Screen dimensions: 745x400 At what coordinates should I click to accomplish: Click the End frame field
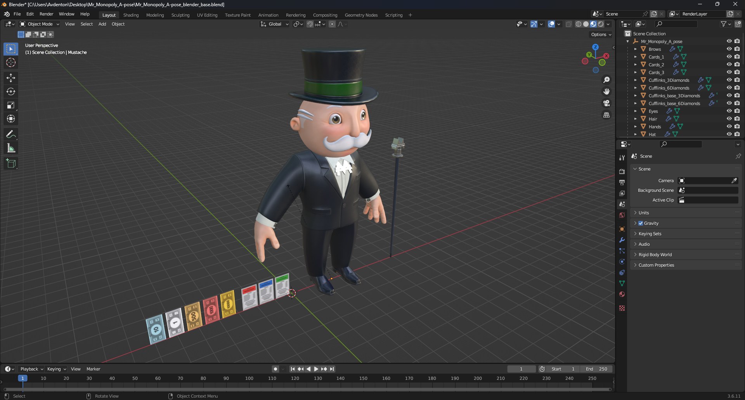click(x=596, y=369)
